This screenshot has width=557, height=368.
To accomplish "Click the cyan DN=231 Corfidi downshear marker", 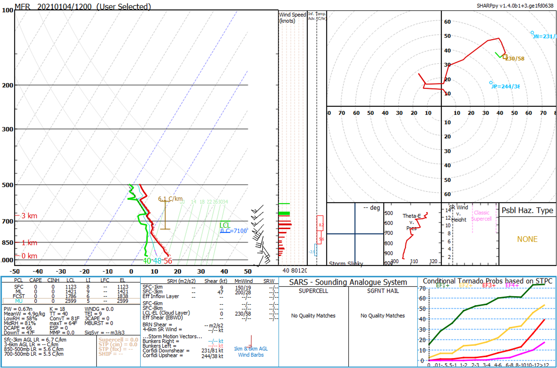I will pos(532,33).
